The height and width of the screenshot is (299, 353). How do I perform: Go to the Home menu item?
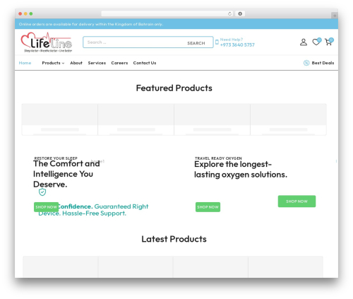pos(25,63)
